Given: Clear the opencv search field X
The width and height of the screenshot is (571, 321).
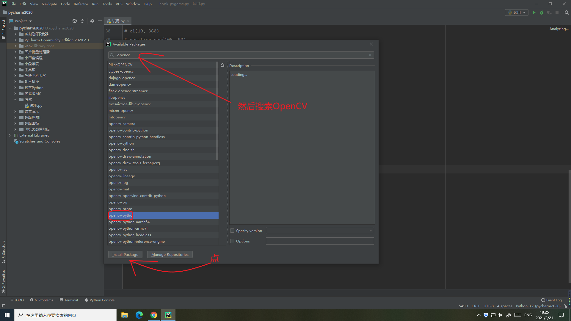Looking at the screenshot, I should click(370, 55).
